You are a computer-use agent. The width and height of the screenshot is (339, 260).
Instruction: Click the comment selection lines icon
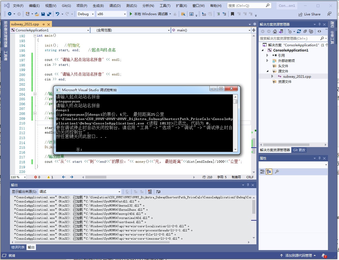[218, 14]
